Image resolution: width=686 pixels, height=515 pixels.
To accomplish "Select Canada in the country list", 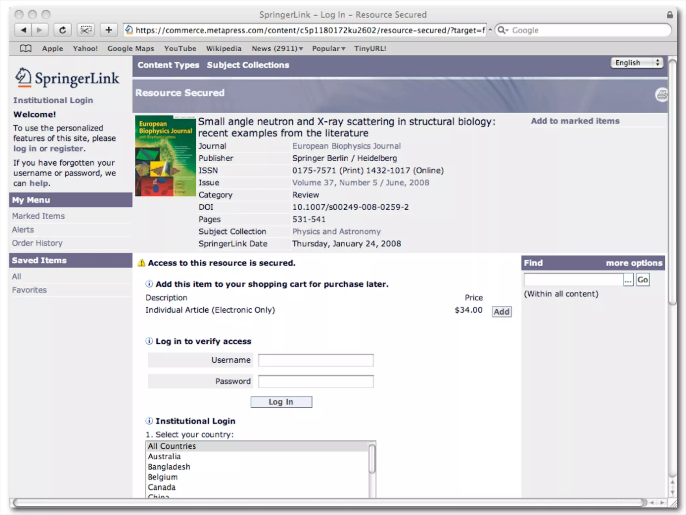I will 257,487.
